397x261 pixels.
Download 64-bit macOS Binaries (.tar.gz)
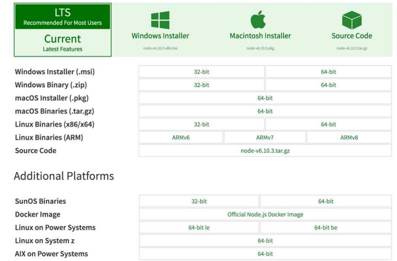click(265, 111)
